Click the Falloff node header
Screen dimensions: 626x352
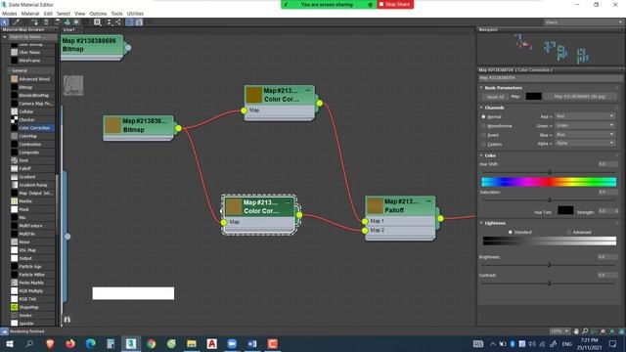pos(401,206)
